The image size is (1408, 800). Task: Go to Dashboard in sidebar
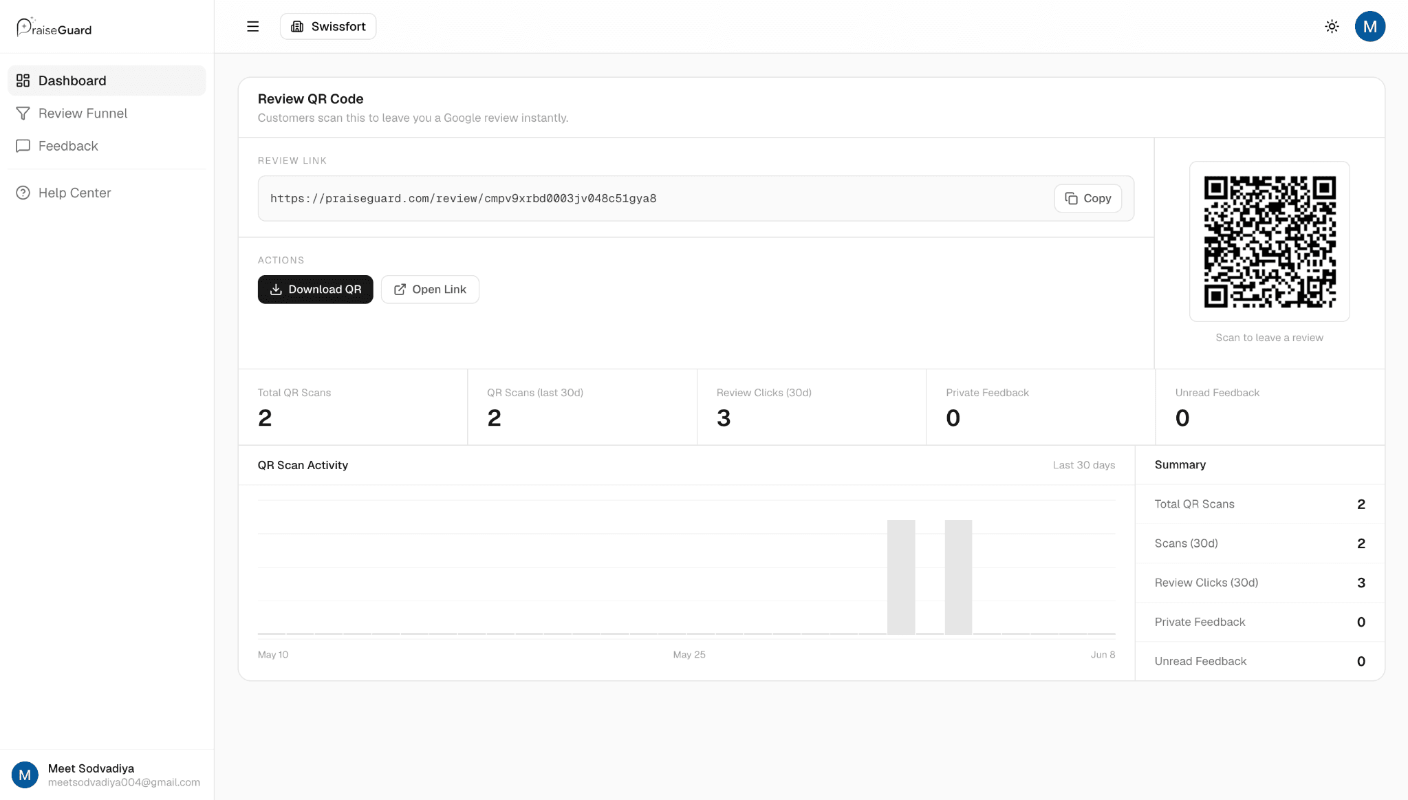pyautogui.click(x=107, y=80)
